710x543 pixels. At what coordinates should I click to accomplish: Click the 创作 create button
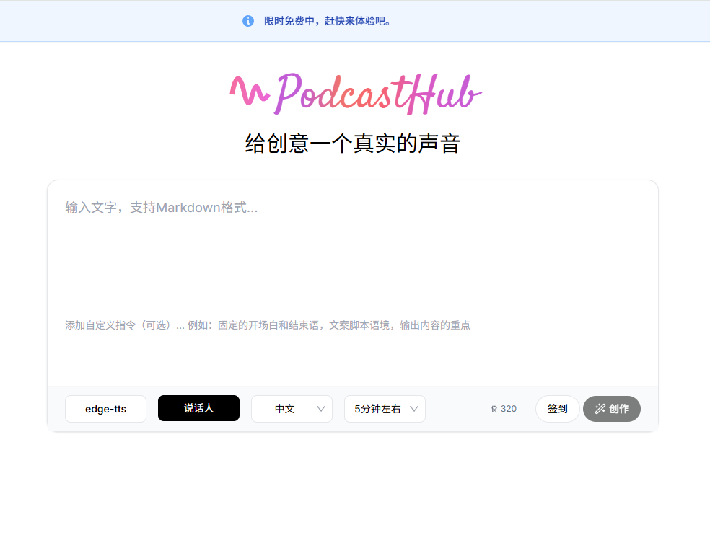pyautogui.click(x=612, y=409)
